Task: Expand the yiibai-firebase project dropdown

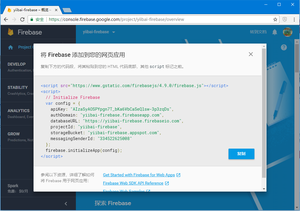Action: point(114,32)
